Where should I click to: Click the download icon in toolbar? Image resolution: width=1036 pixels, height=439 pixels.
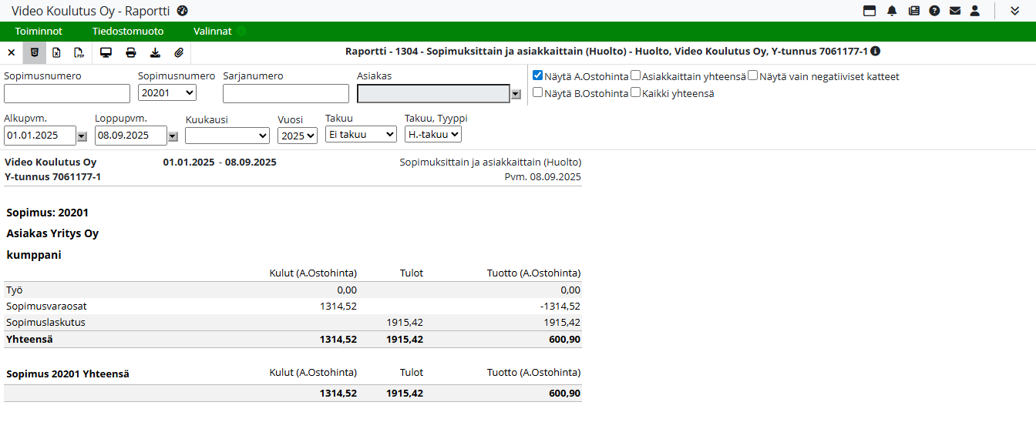[x=155, y=53]
